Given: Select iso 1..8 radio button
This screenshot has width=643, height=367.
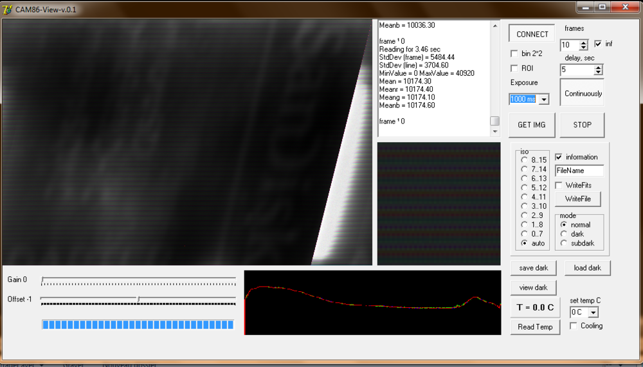Looking at the screenshot, I should tap(524, 225).
